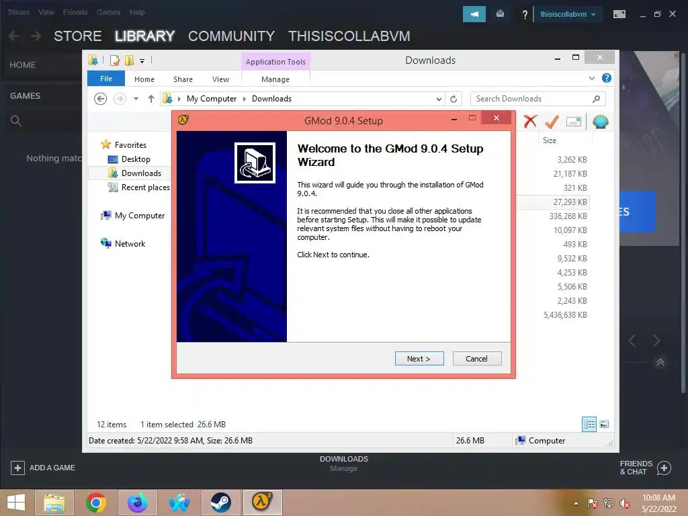Expand thisiscollabvm account dropdown
The width and height of the screenshot is (688, 516).
coord(568,14)
